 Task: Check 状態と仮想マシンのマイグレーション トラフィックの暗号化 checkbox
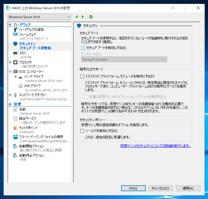coord(86,97)
